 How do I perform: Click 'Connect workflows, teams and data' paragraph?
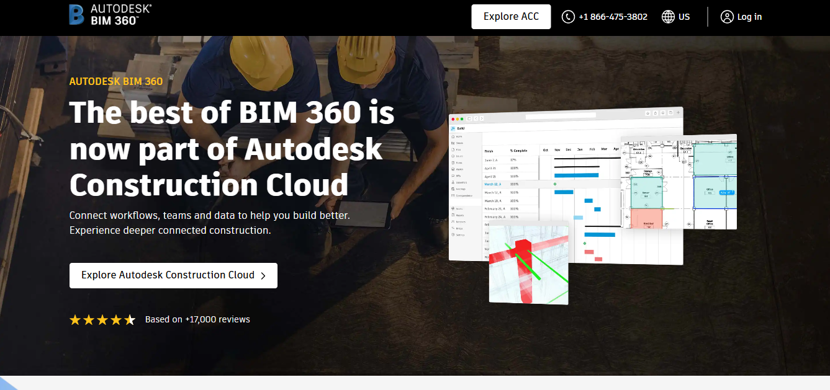tap(210, 223)
